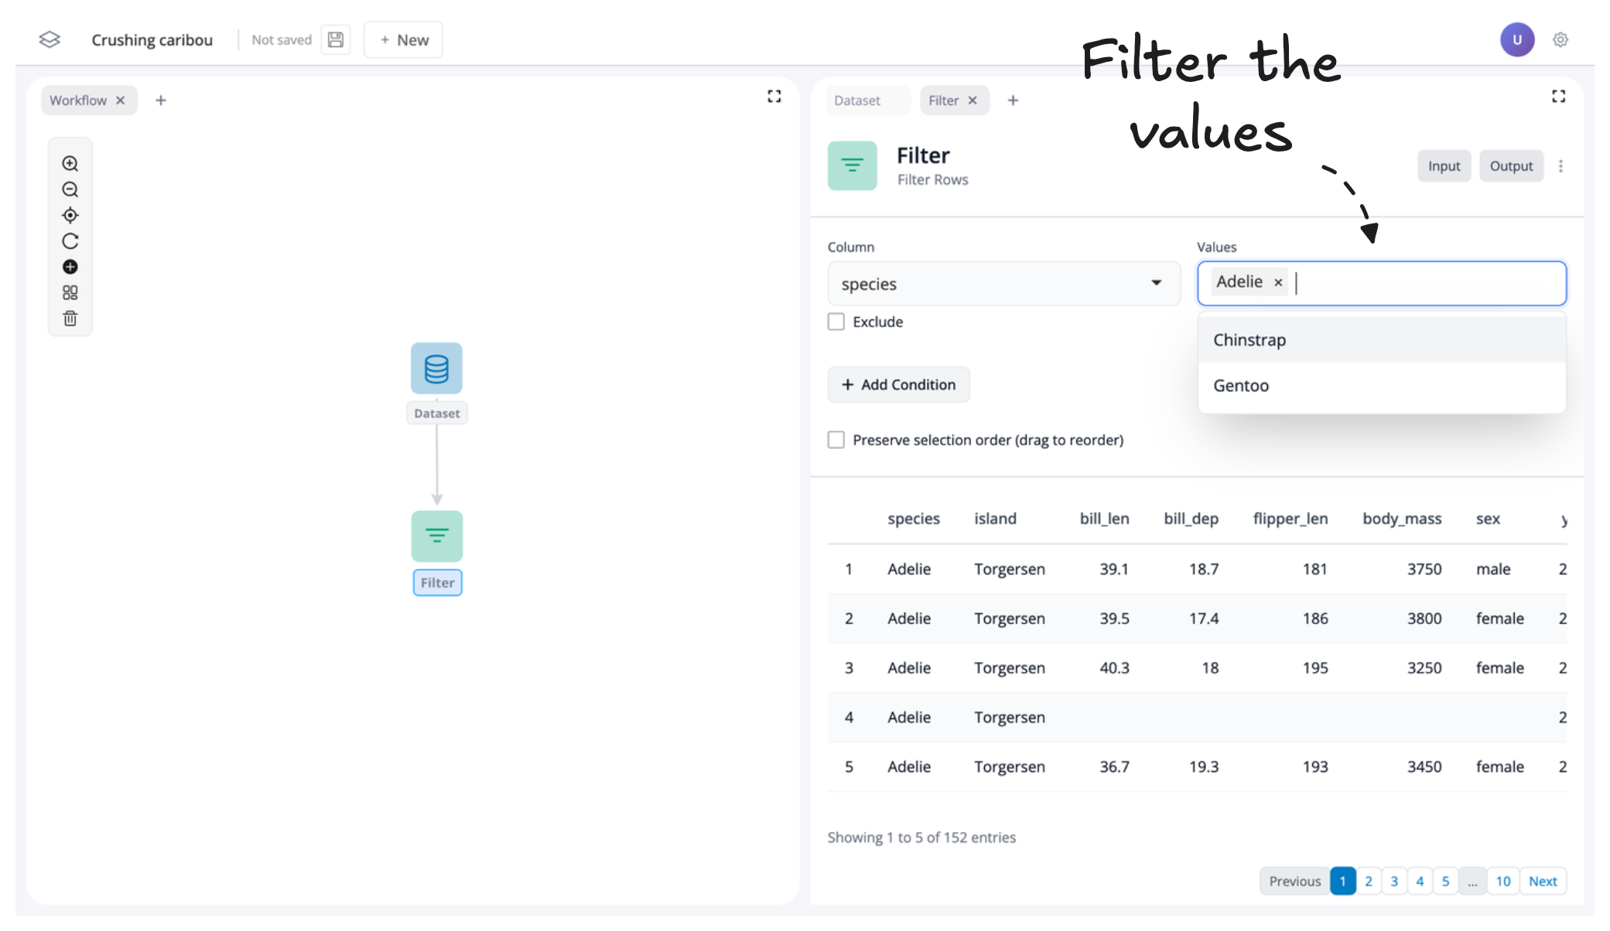Choose Chinstrap from the values list
The image size is (1610, 931).
click(x=1249, y=340)
